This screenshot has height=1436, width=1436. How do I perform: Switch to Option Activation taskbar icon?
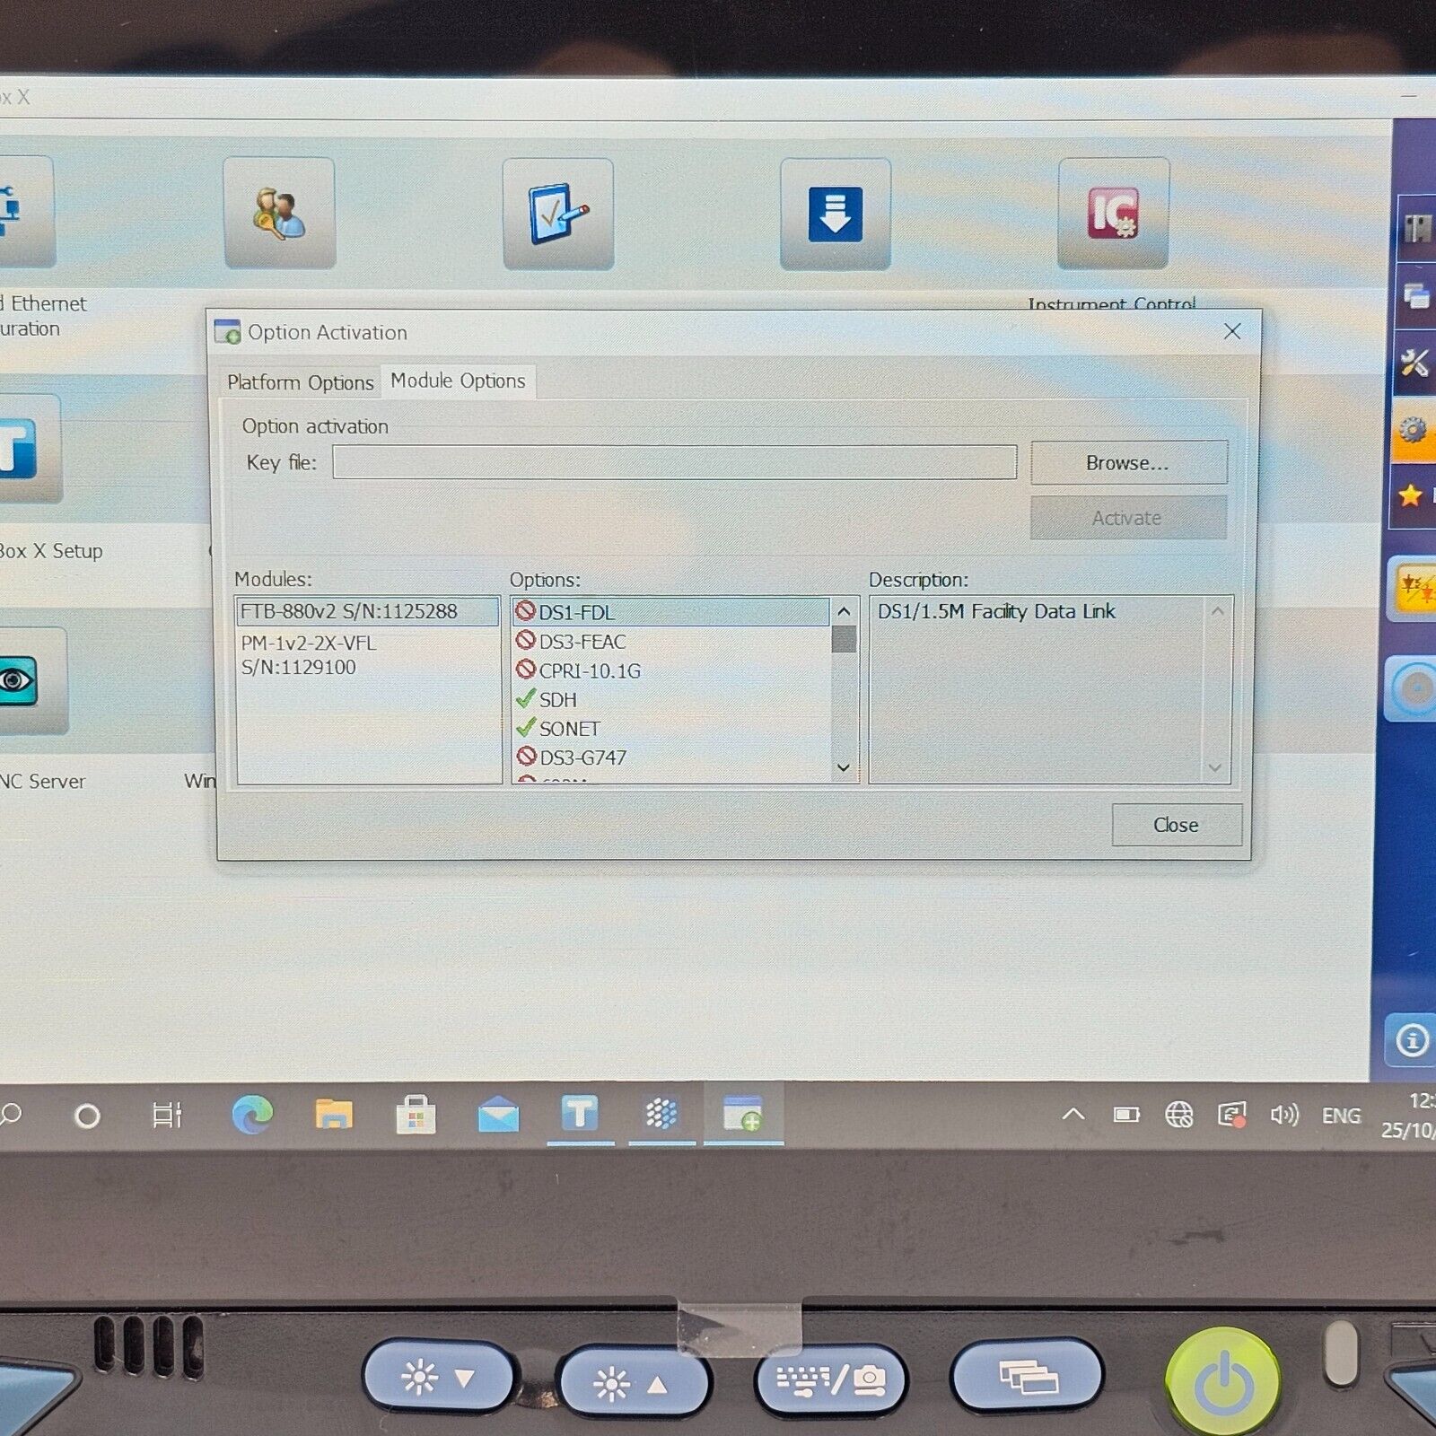pyautogui.click(x=743, y=1114)
